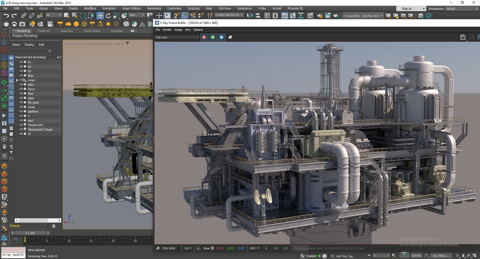This screenshot has width=480, height=259.
Task: Click the sun light icon
Action: [x=108, y=24]
